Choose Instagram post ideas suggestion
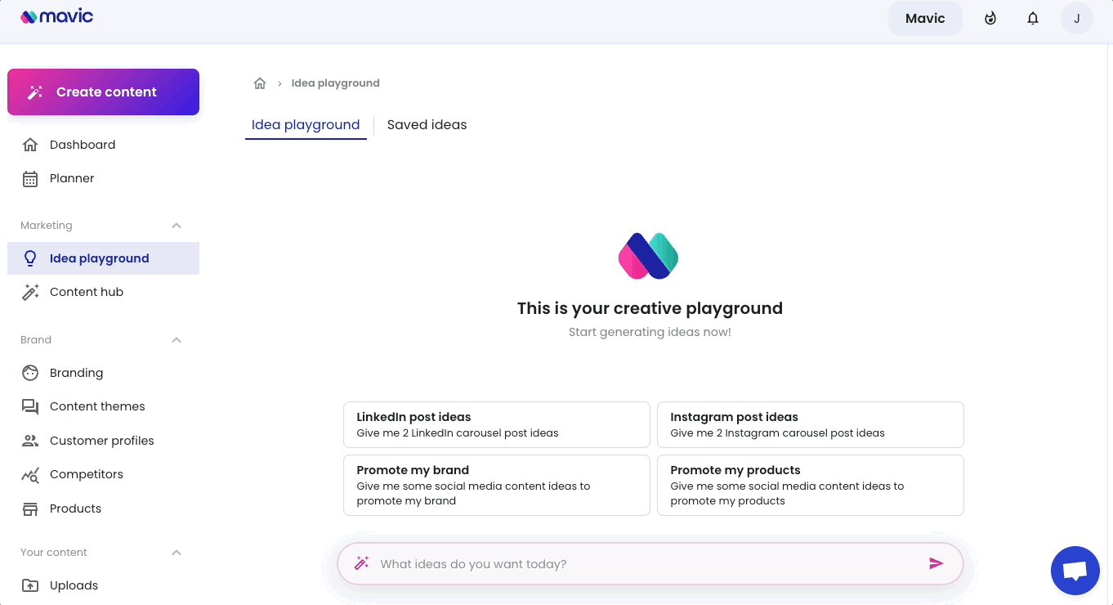 tap(811, 424)
